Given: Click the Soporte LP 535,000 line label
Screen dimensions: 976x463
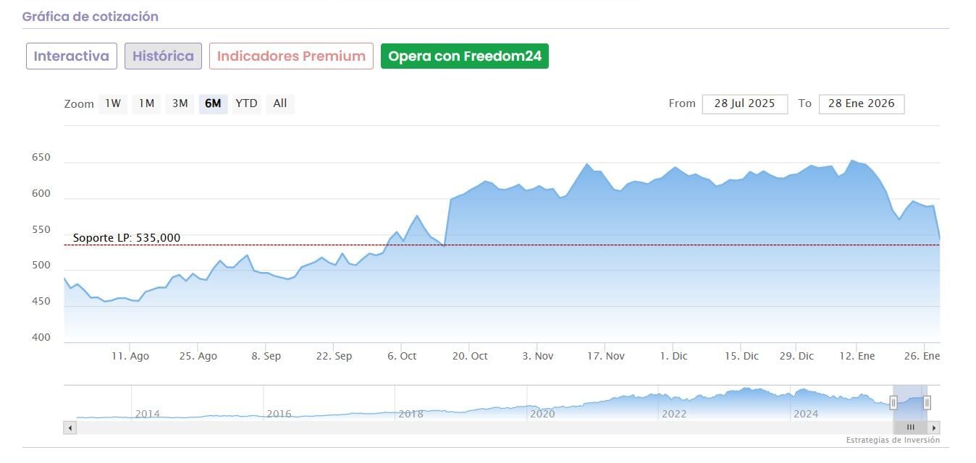Looking at the screenshot, I should (127, 238).
